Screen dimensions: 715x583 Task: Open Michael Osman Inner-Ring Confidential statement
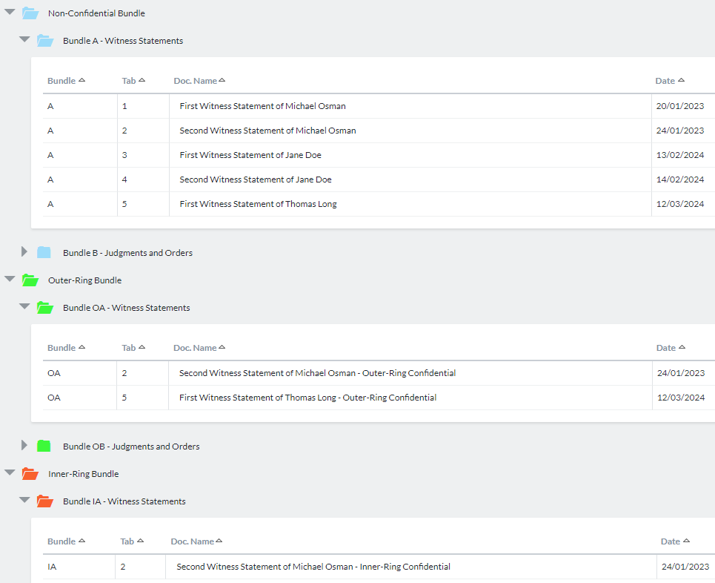pos(313,567)
